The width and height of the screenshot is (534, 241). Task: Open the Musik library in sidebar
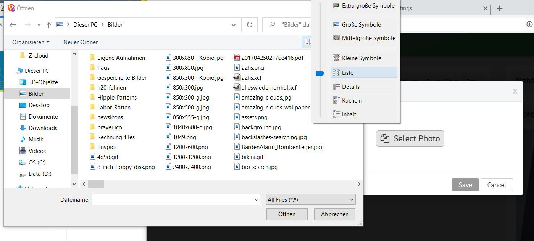coord(36,139)
